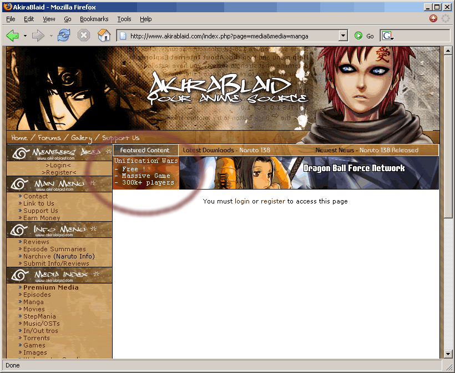Go to the Home page icon
The height and width of the screenshot is (373, 455).
104,36
